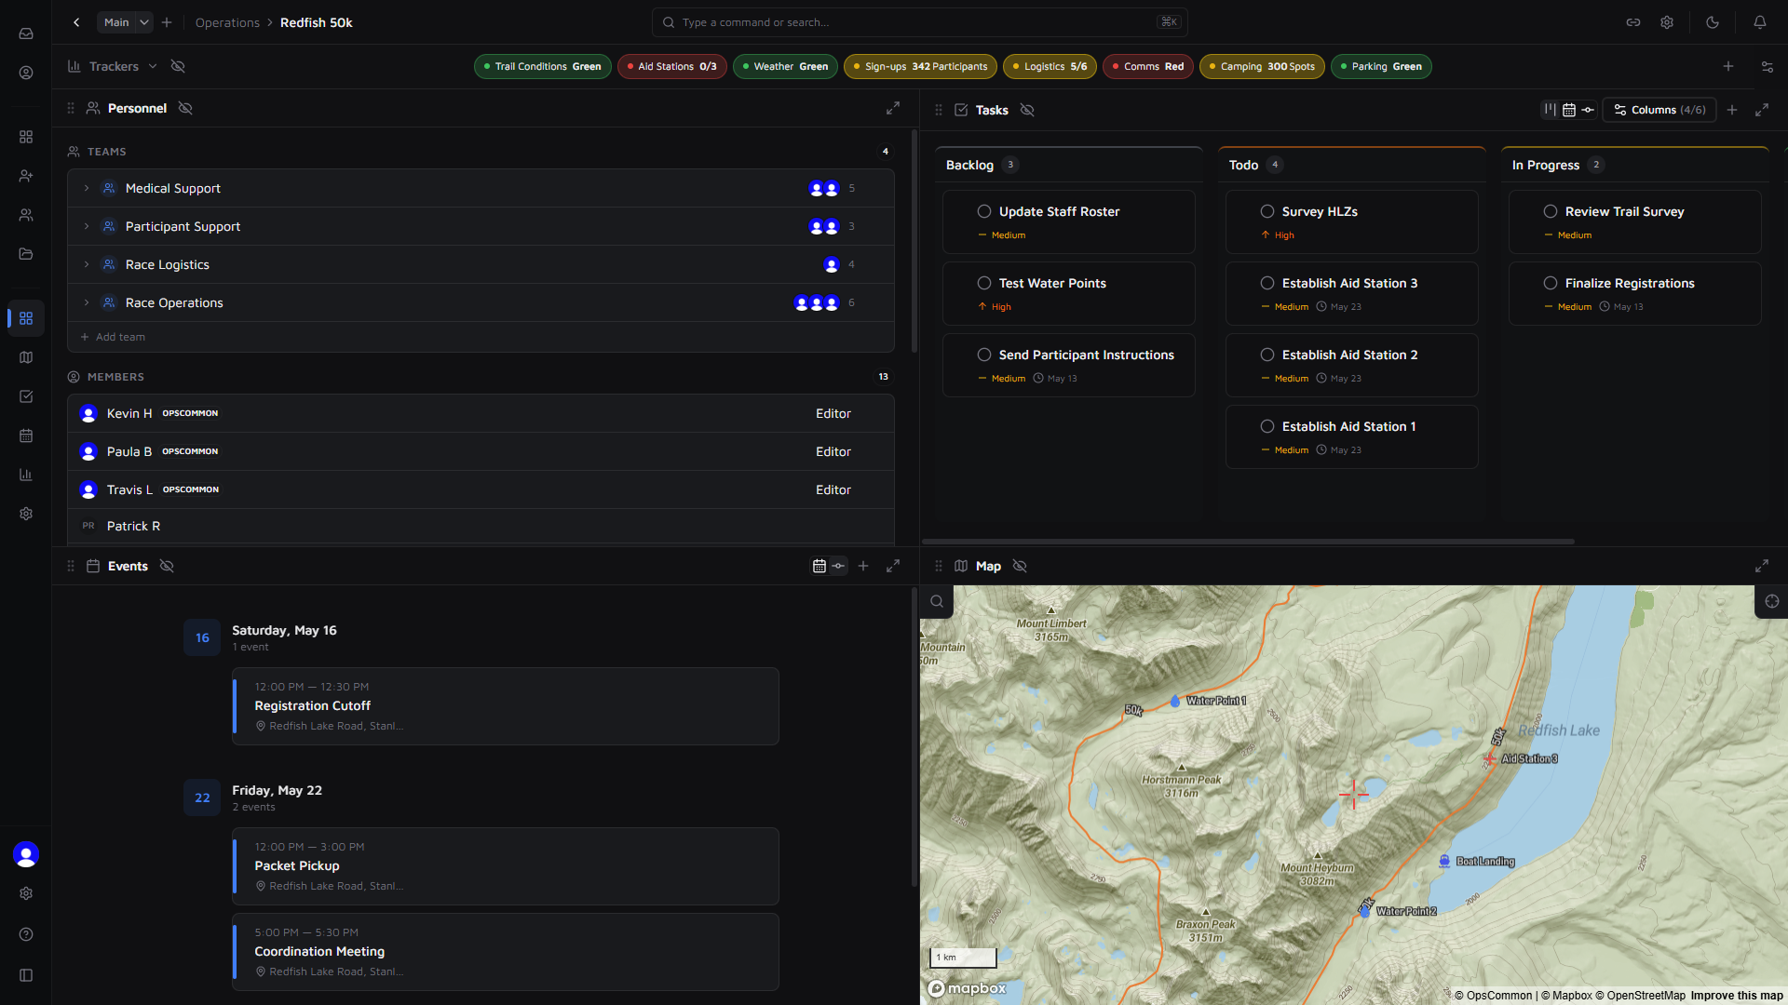Open the tasks checkbox icon in sidebar

26,396
